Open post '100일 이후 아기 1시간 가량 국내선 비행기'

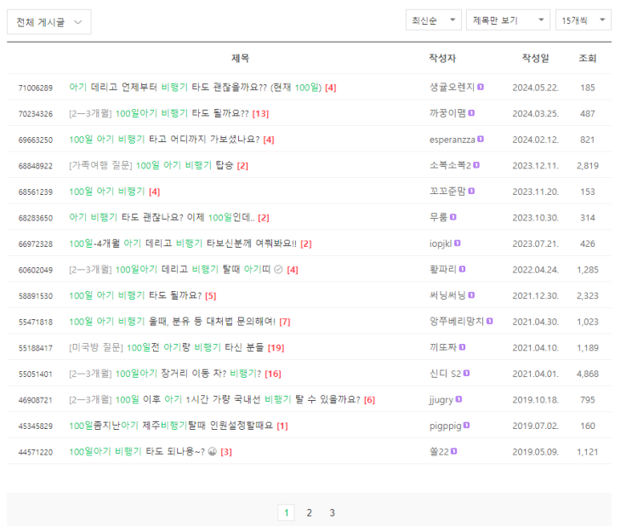[238, 399]
